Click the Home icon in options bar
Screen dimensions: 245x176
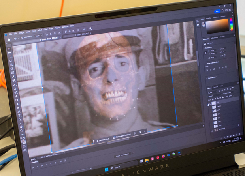click(x=9, y=39)
